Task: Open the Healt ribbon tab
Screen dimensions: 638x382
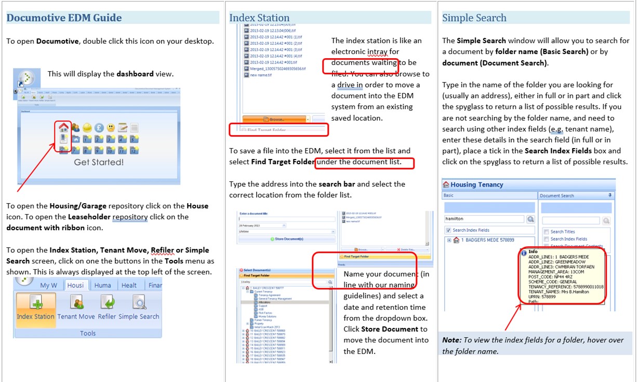Action: [x=129, y=285]
